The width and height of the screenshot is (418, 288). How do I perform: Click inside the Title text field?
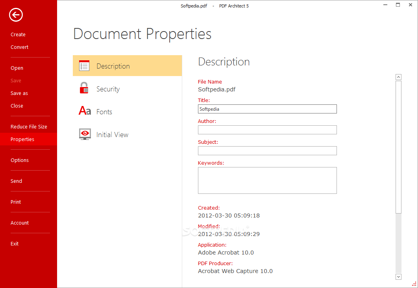267,109
